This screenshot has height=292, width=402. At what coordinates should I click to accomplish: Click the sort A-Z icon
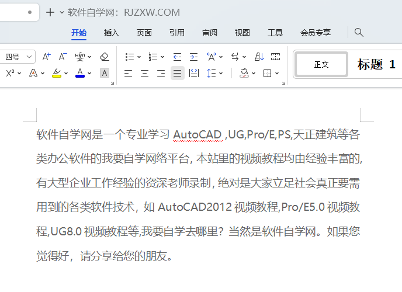tap(259, 57)
